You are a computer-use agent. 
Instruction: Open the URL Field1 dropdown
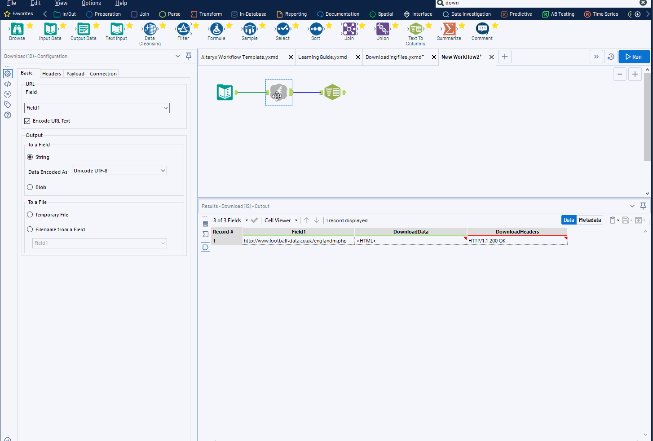[97, 108]
